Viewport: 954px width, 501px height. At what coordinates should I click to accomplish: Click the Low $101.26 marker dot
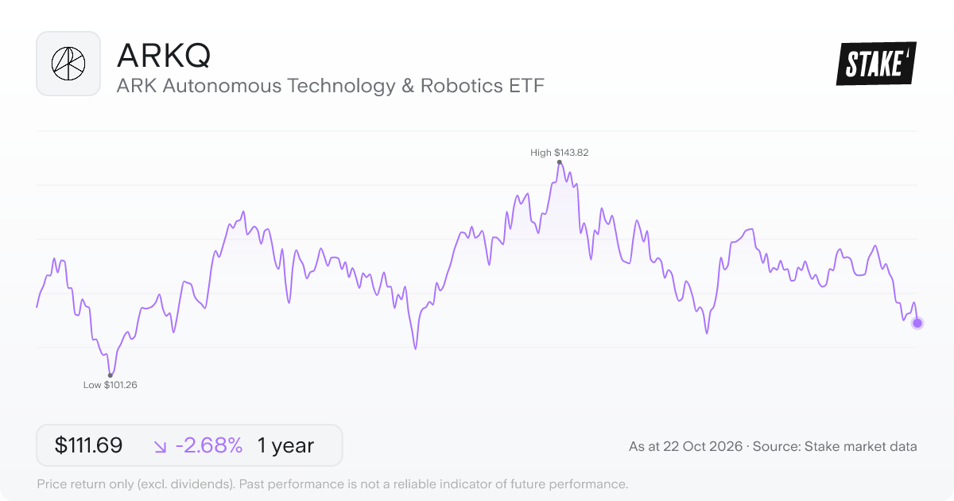110,375
